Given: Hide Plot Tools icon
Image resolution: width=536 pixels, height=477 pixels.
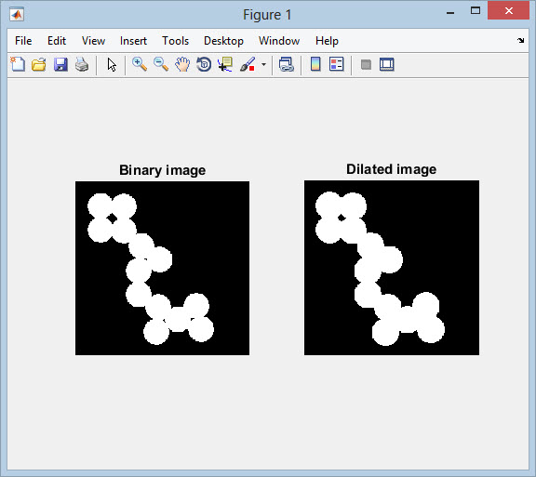Looking at the screenshot, I should pyautogui.click(x=366, y=64).
